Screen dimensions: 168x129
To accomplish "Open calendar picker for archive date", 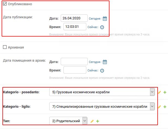I will [105, 62].
